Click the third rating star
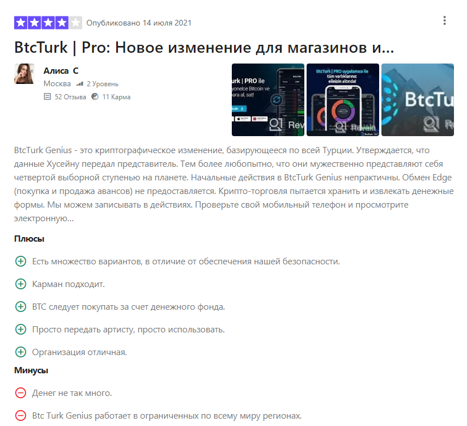 tap(48, 23)
